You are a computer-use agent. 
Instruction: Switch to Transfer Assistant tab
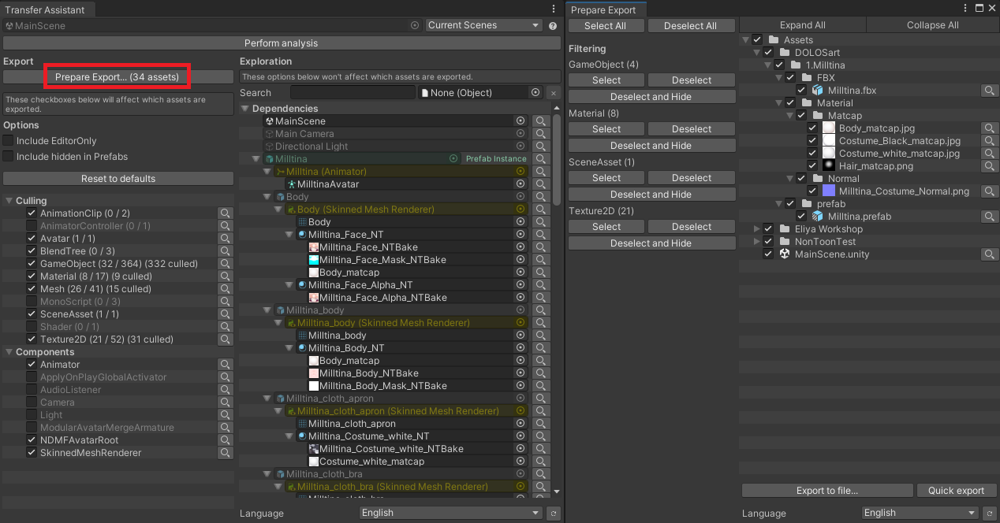tap(45, 9)
